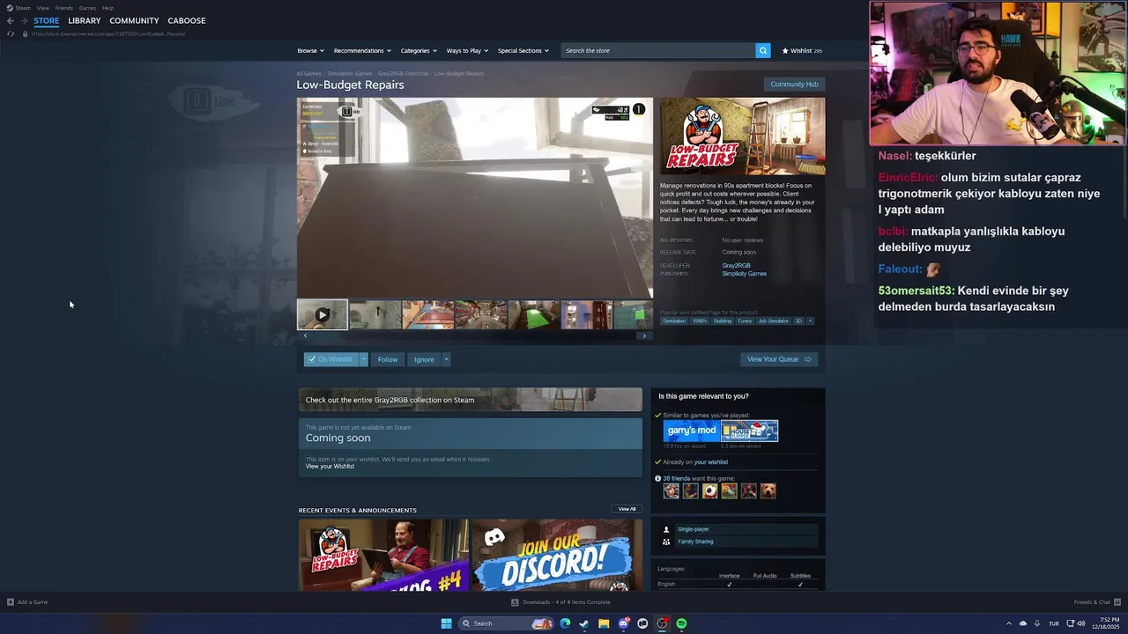Click the Single-player icon
1128x634 pixels.
(x=666, y=529)
